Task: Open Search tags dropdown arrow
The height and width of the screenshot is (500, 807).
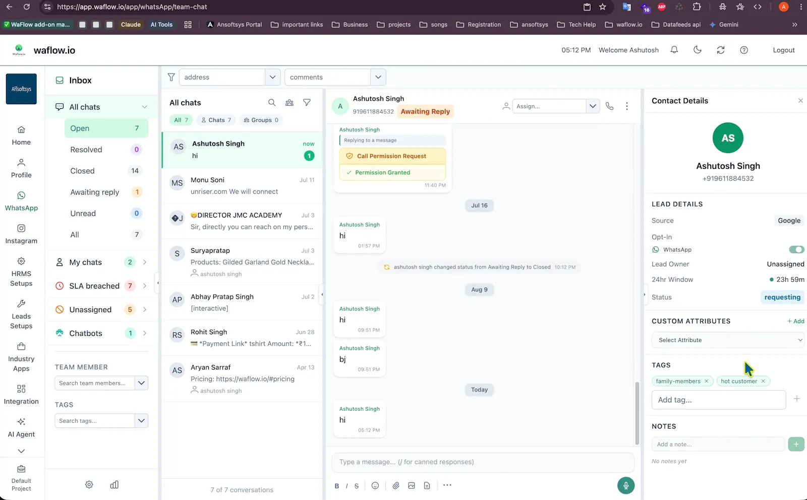Action: (x=142, y=421)
